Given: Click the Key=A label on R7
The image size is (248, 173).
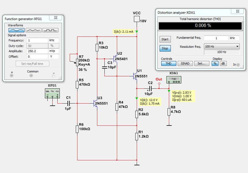Looking at the screenshot, I should 84,65.
